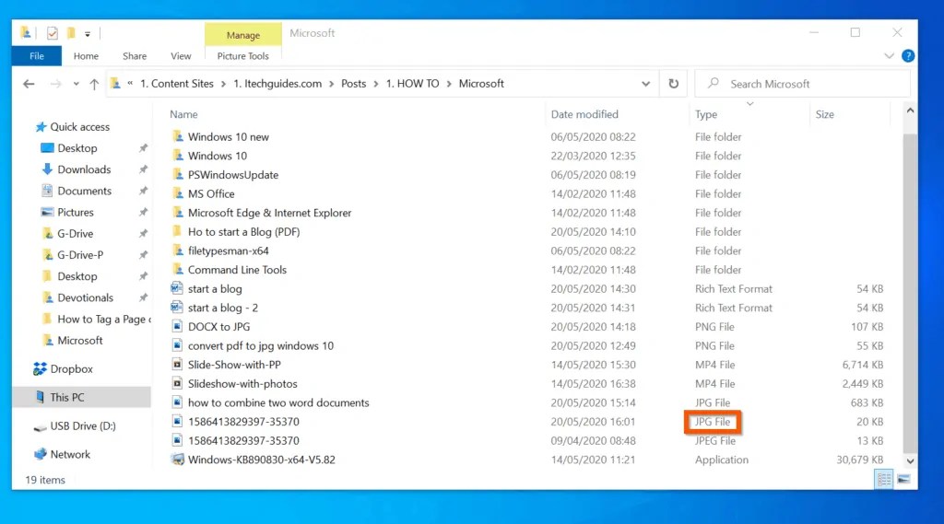944x524 pixels.
Task: Select the G-Drive quick access folder
Action: (x=75, y=233)
